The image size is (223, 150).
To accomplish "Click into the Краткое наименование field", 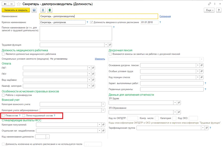I will tap(62, 22).
